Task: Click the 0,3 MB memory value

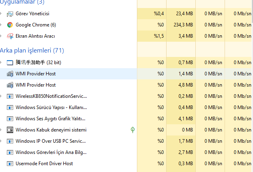Action: (x=186, y=164)
